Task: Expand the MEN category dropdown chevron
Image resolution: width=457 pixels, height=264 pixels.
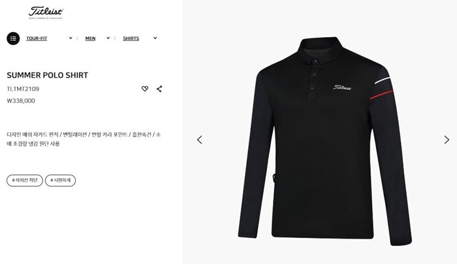Action: click(x=108, y=38)
